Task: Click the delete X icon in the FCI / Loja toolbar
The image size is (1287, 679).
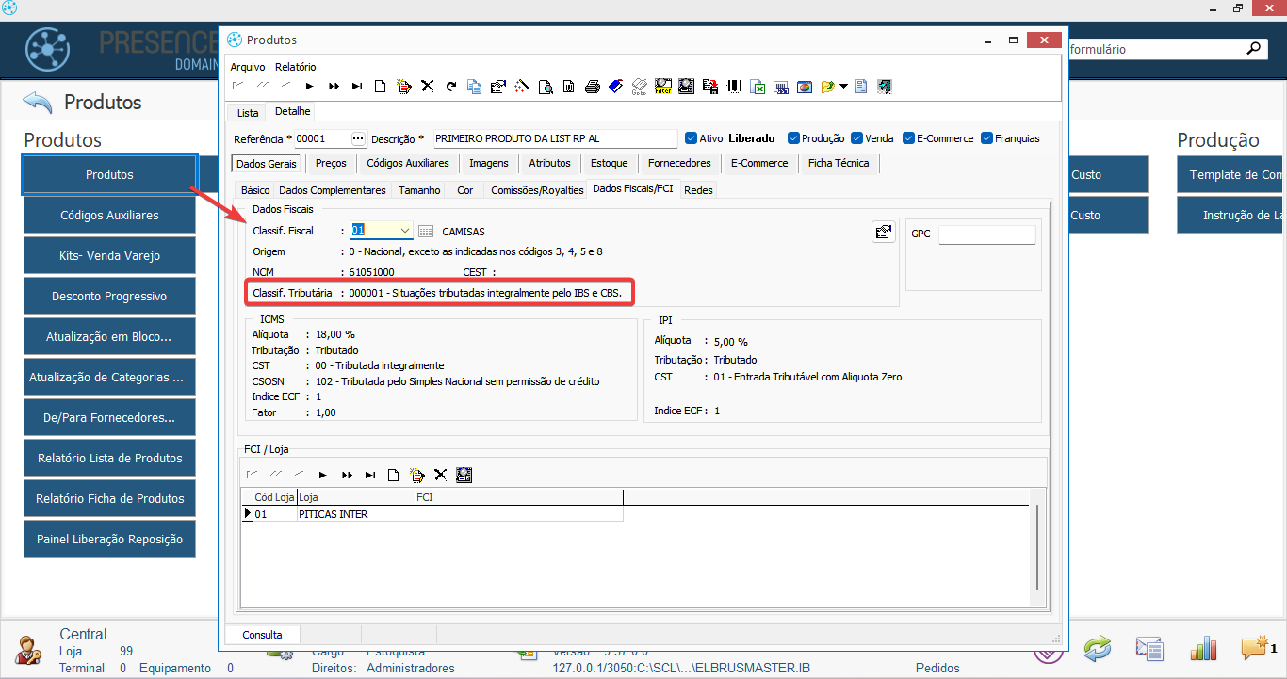Action: point(440,475)
